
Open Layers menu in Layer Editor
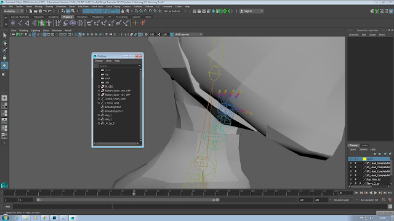[353, 149]
